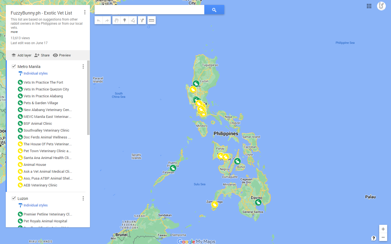391x244 pixels.
Task: Select the add marker tool
Action: 124,20
